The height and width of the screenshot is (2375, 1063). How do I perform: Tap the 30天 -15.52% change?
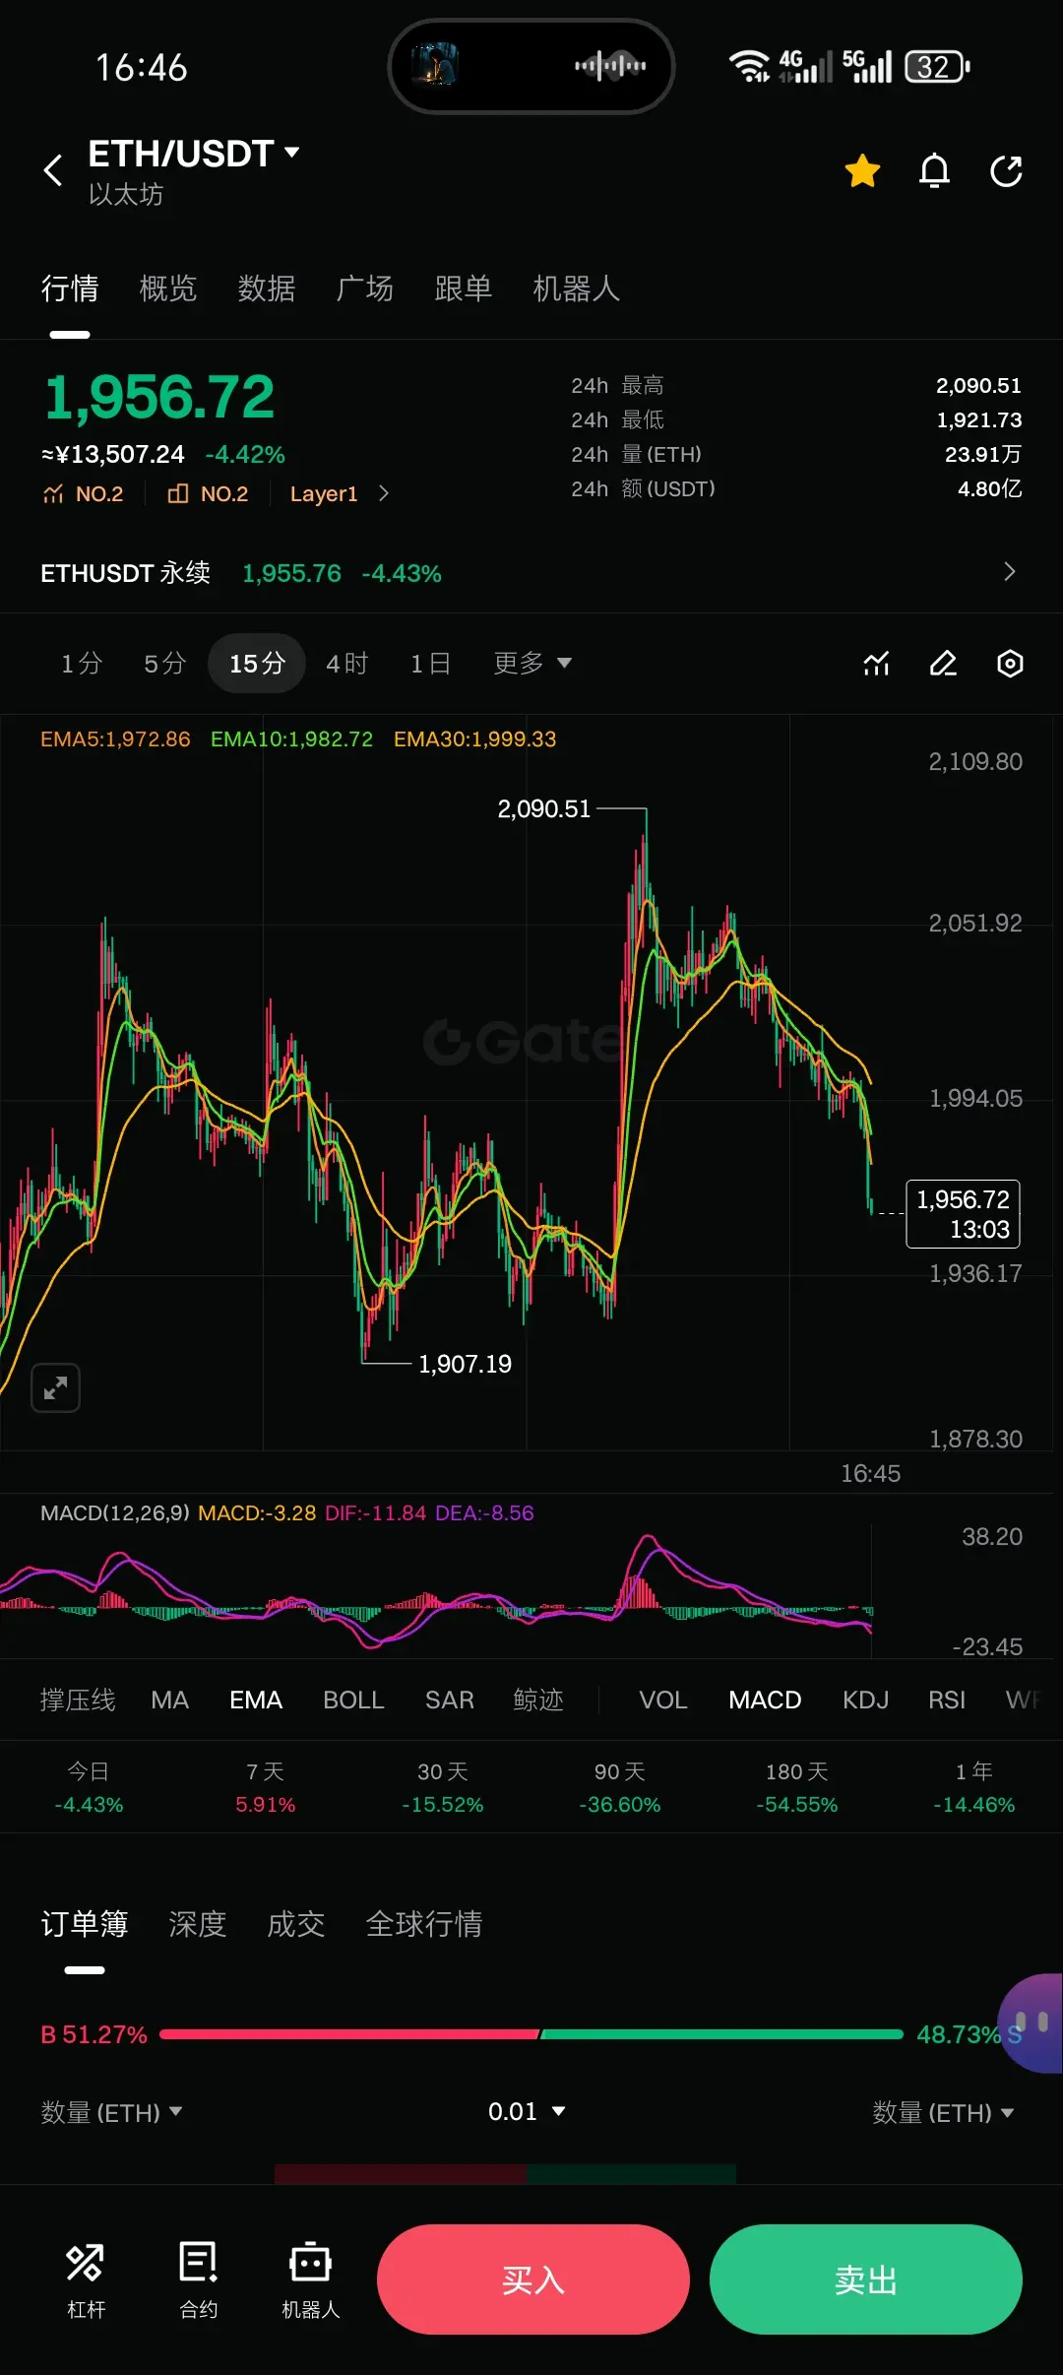443,1788
